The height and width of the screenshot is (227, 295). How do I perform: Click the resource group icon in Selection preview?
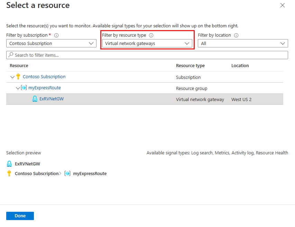(x=67, y=174)
